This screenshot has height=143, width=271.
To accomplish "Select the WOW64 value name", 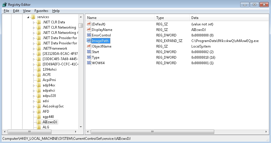I will [x=98, y=63].
